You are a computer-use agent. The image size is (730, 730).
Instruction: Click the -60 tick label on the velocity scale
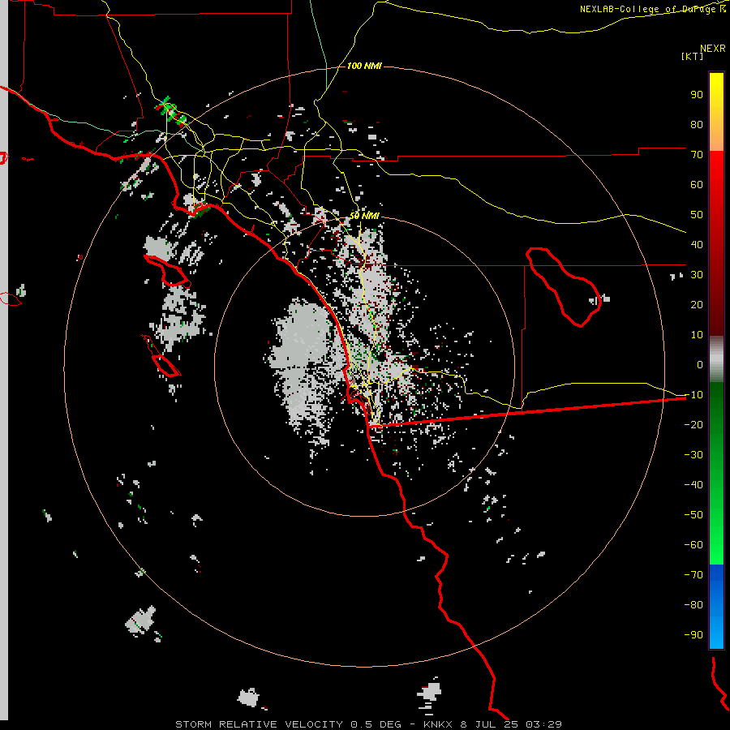click(693, 545)
